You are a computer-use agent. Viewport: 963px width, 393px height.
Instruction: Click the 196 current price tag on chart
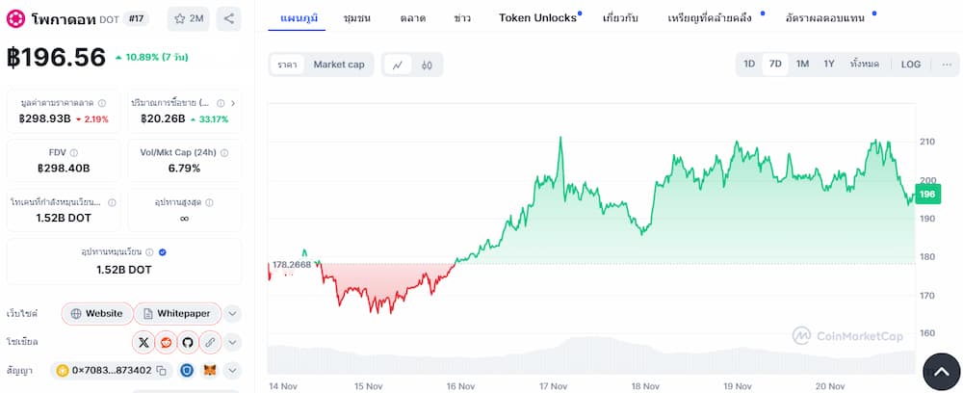point(927,195)
